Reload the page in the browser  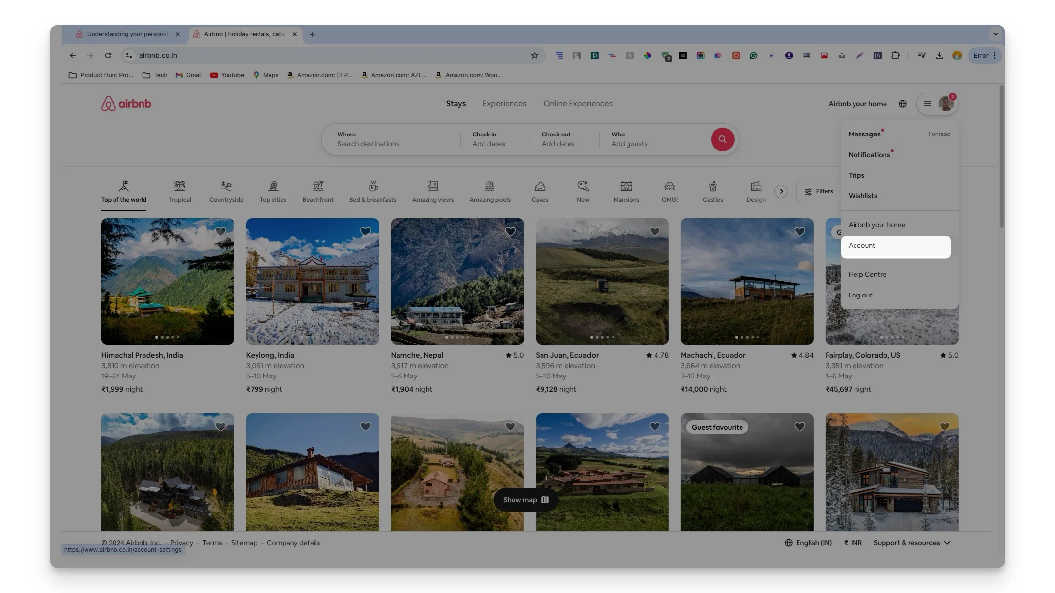pos(108,55)
